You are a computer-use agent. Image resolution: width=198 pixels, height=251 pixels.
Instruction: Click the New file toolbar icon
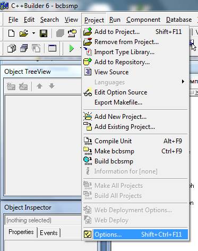12,33
